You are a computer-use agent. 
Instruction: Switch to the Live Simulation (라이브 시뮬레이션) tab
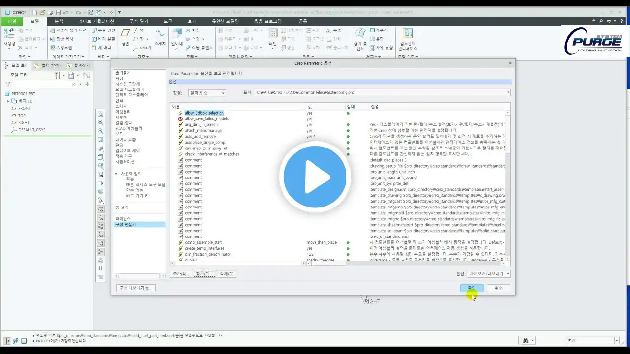[x=96, y=21]
